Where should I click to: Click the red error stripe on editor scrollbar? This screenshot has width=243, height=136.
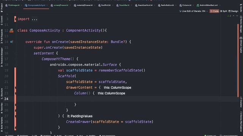click(238, 60)
